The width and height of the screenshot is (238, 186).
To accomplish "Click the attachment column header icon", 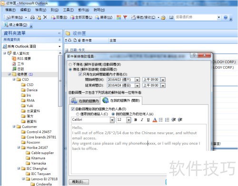I will click(79, 40).
